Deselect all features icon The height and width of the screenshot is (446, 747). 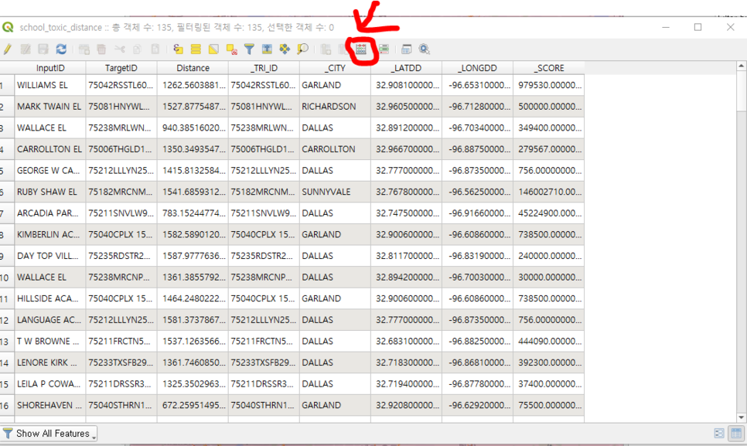(x=231, y=49)
